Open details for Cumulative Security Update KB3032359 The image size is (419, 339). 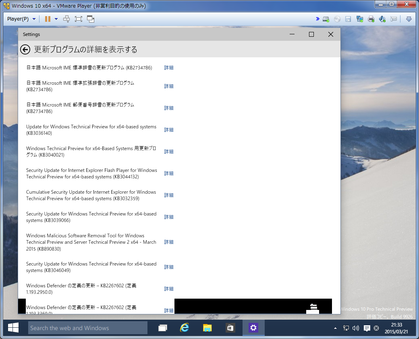(169, 195)
